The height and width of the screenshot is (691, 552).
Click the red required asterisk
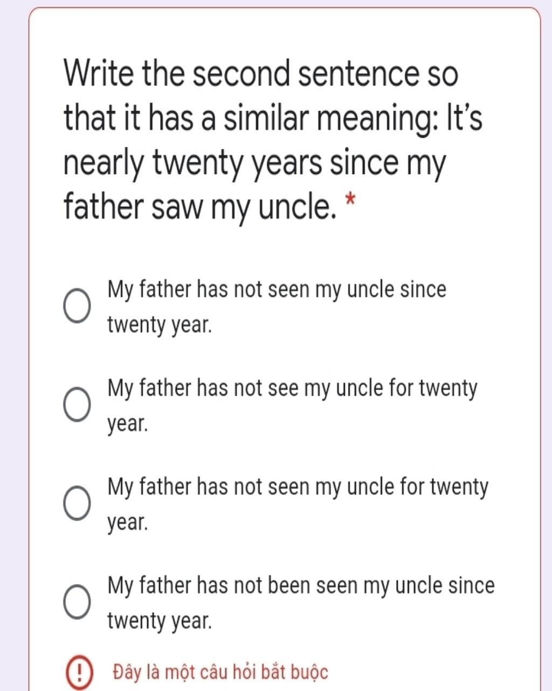point(350,202)
